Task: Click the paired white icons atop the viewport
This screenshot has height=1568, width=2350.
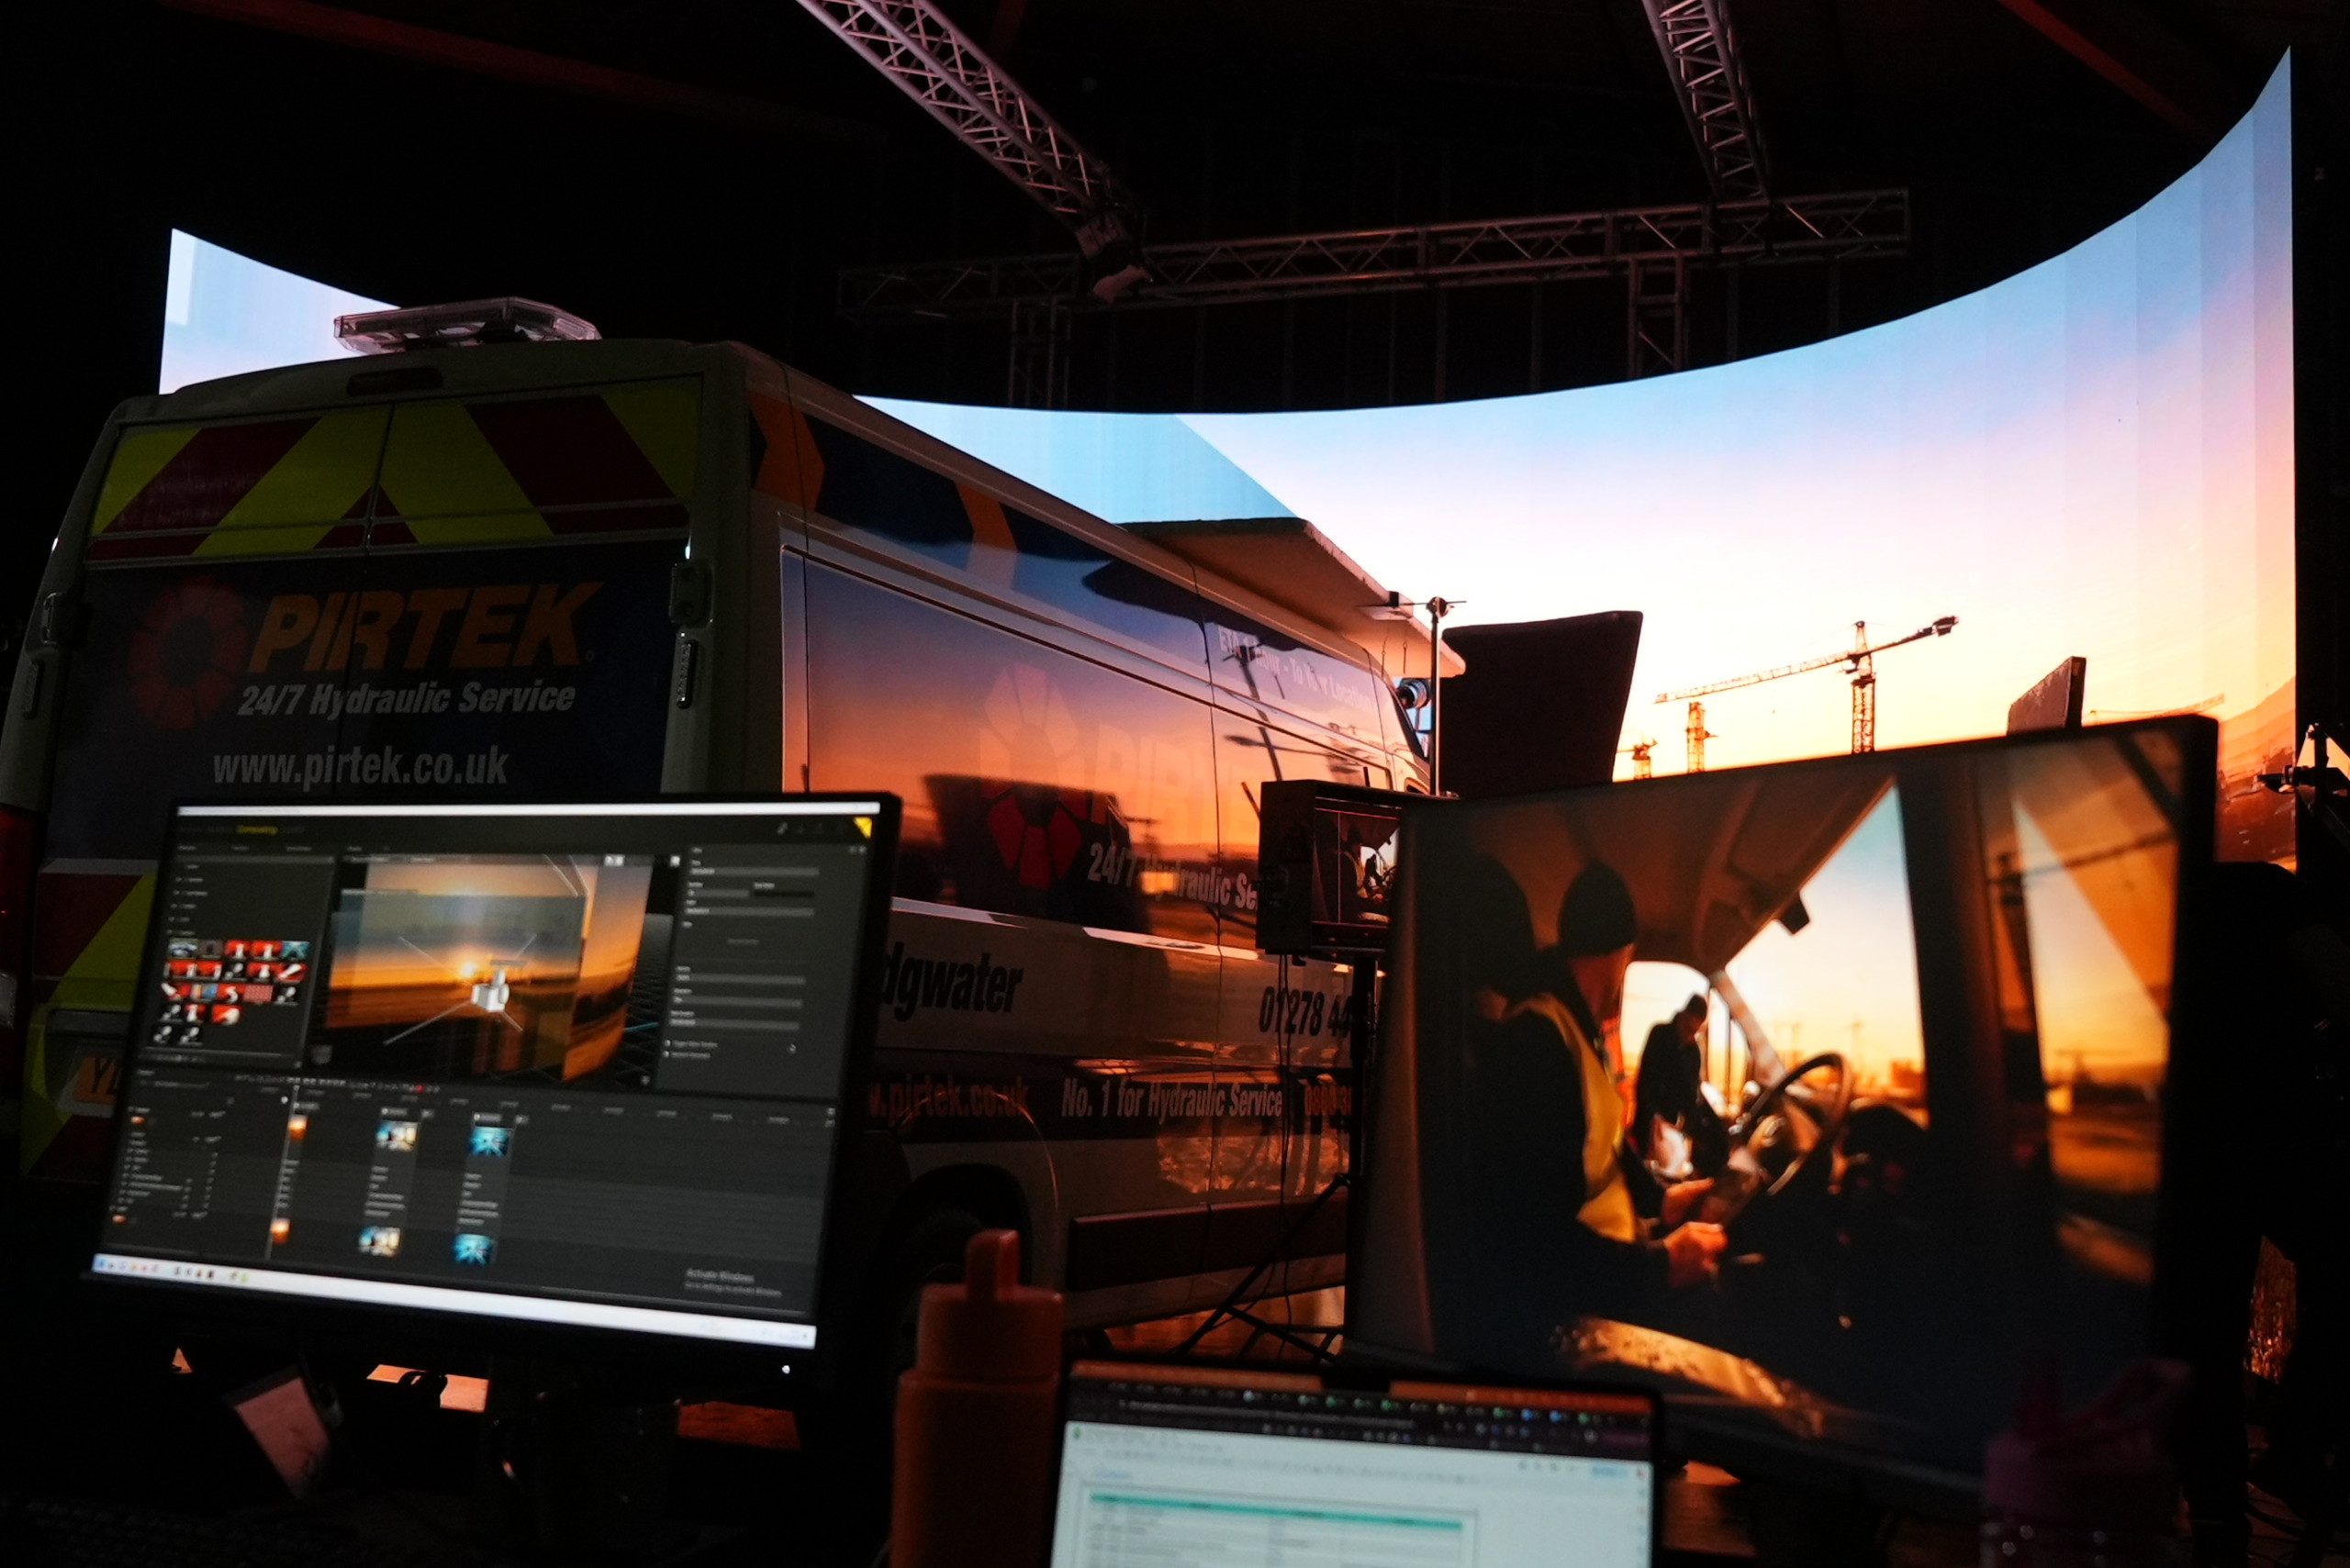Action: (x=614, y=861)
